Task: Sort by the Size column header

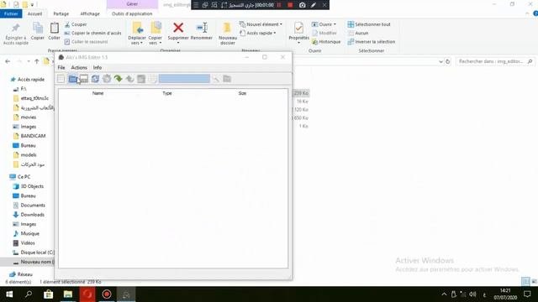Action: pos(242,93)
